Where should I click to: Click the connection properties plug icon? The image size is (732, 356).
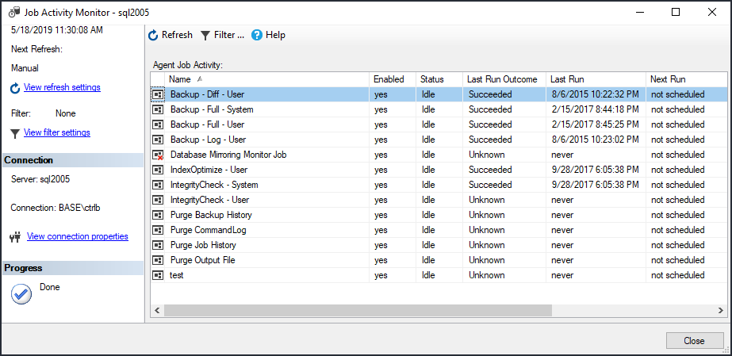[x=15, y=236]
